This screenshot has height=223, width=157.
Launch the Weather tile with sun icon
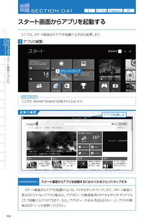pos(61,64)
